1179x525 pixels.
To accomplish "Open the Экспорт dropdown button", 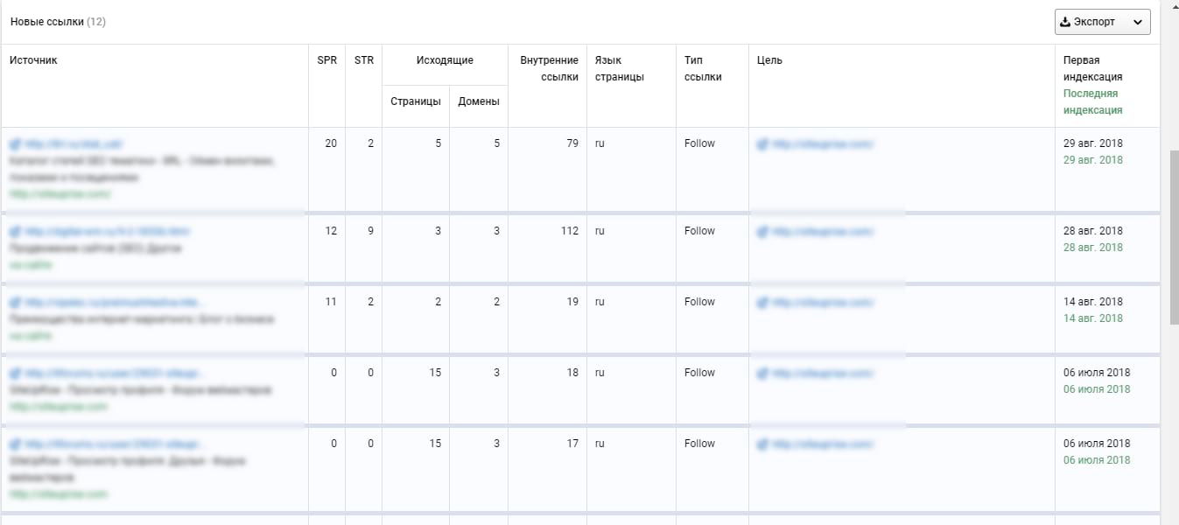I will click(x=1102, y=22).
